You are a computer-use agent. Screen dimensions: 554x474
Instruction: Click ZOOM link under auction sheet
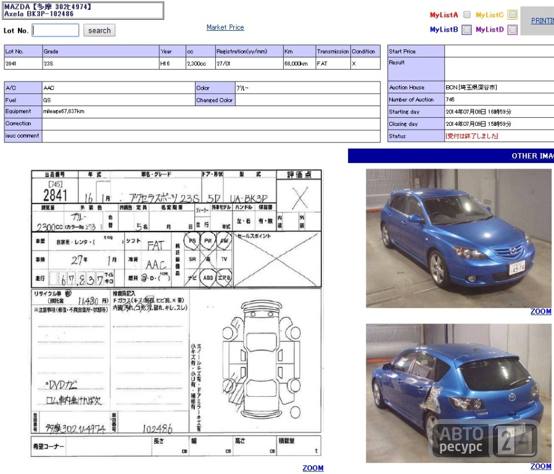313,468
